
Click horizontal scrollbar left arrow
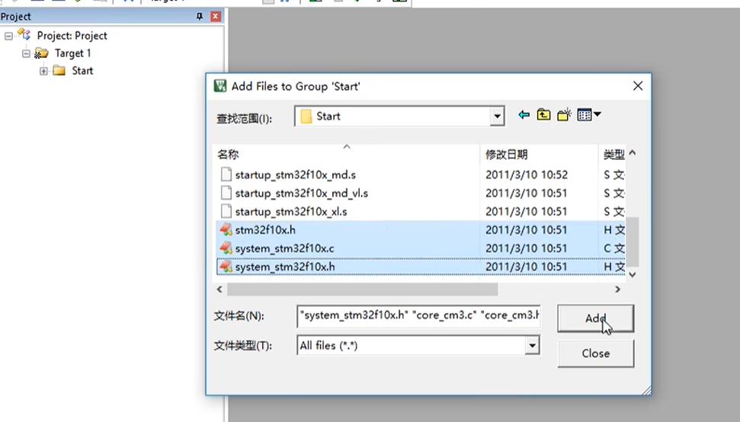pos(219,289)
